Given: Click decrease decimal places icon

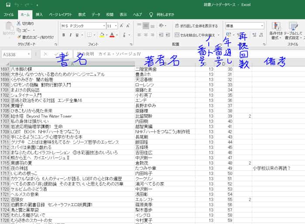Looking at the screenshot, I should (x=261, y=35).
